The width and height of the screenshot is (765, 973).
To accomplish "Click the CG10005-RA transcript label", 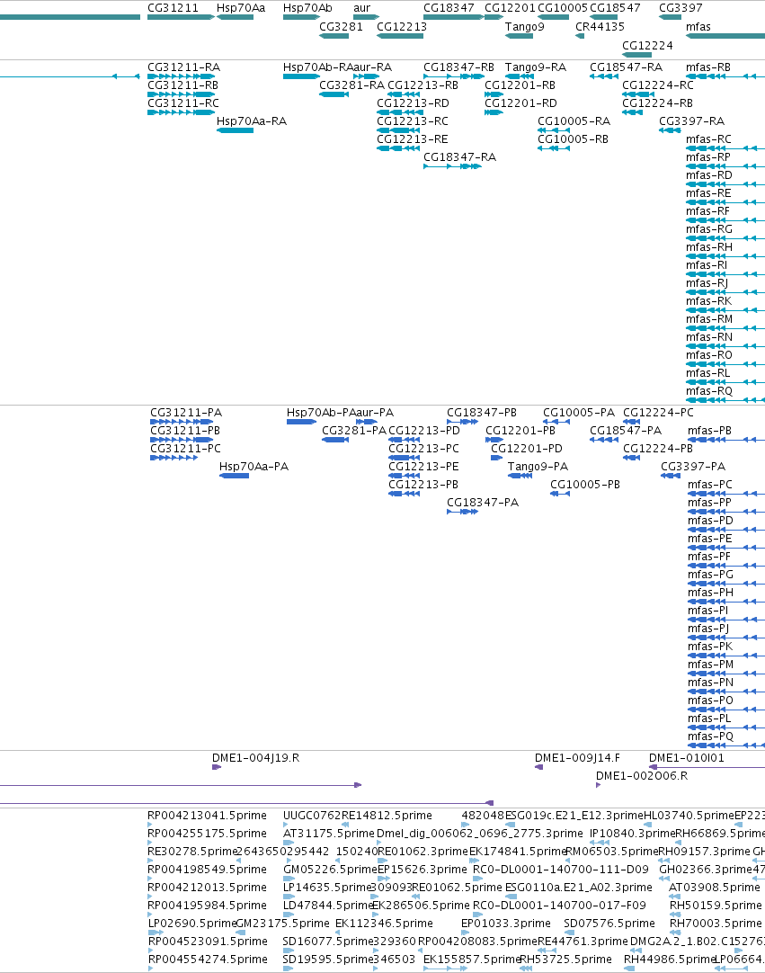I will (574, 121).
